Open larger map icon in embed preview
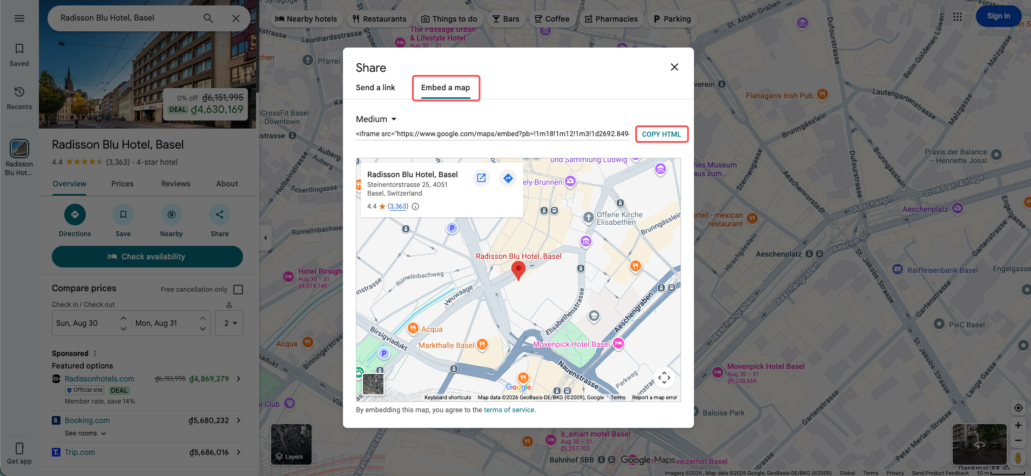 click(481, 178)
